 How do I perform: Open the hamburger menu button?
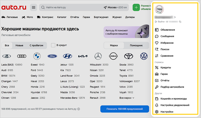point(34,7)
